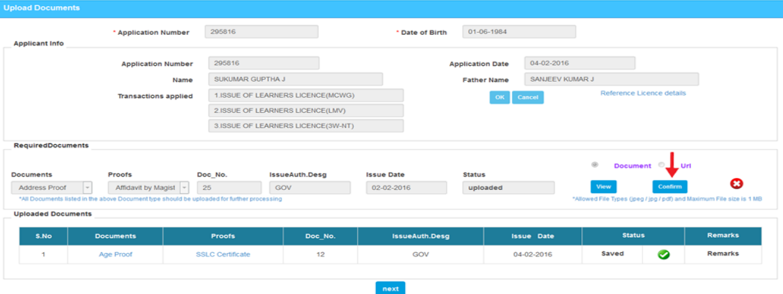Screen dimensions: 783x294
Task: Click the red delete cross icon
Action: click(x=737, y=184)
